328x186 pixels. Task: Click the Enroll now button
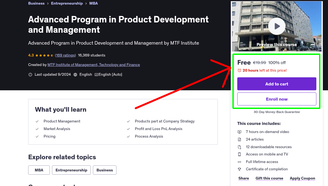click(277, 99)
